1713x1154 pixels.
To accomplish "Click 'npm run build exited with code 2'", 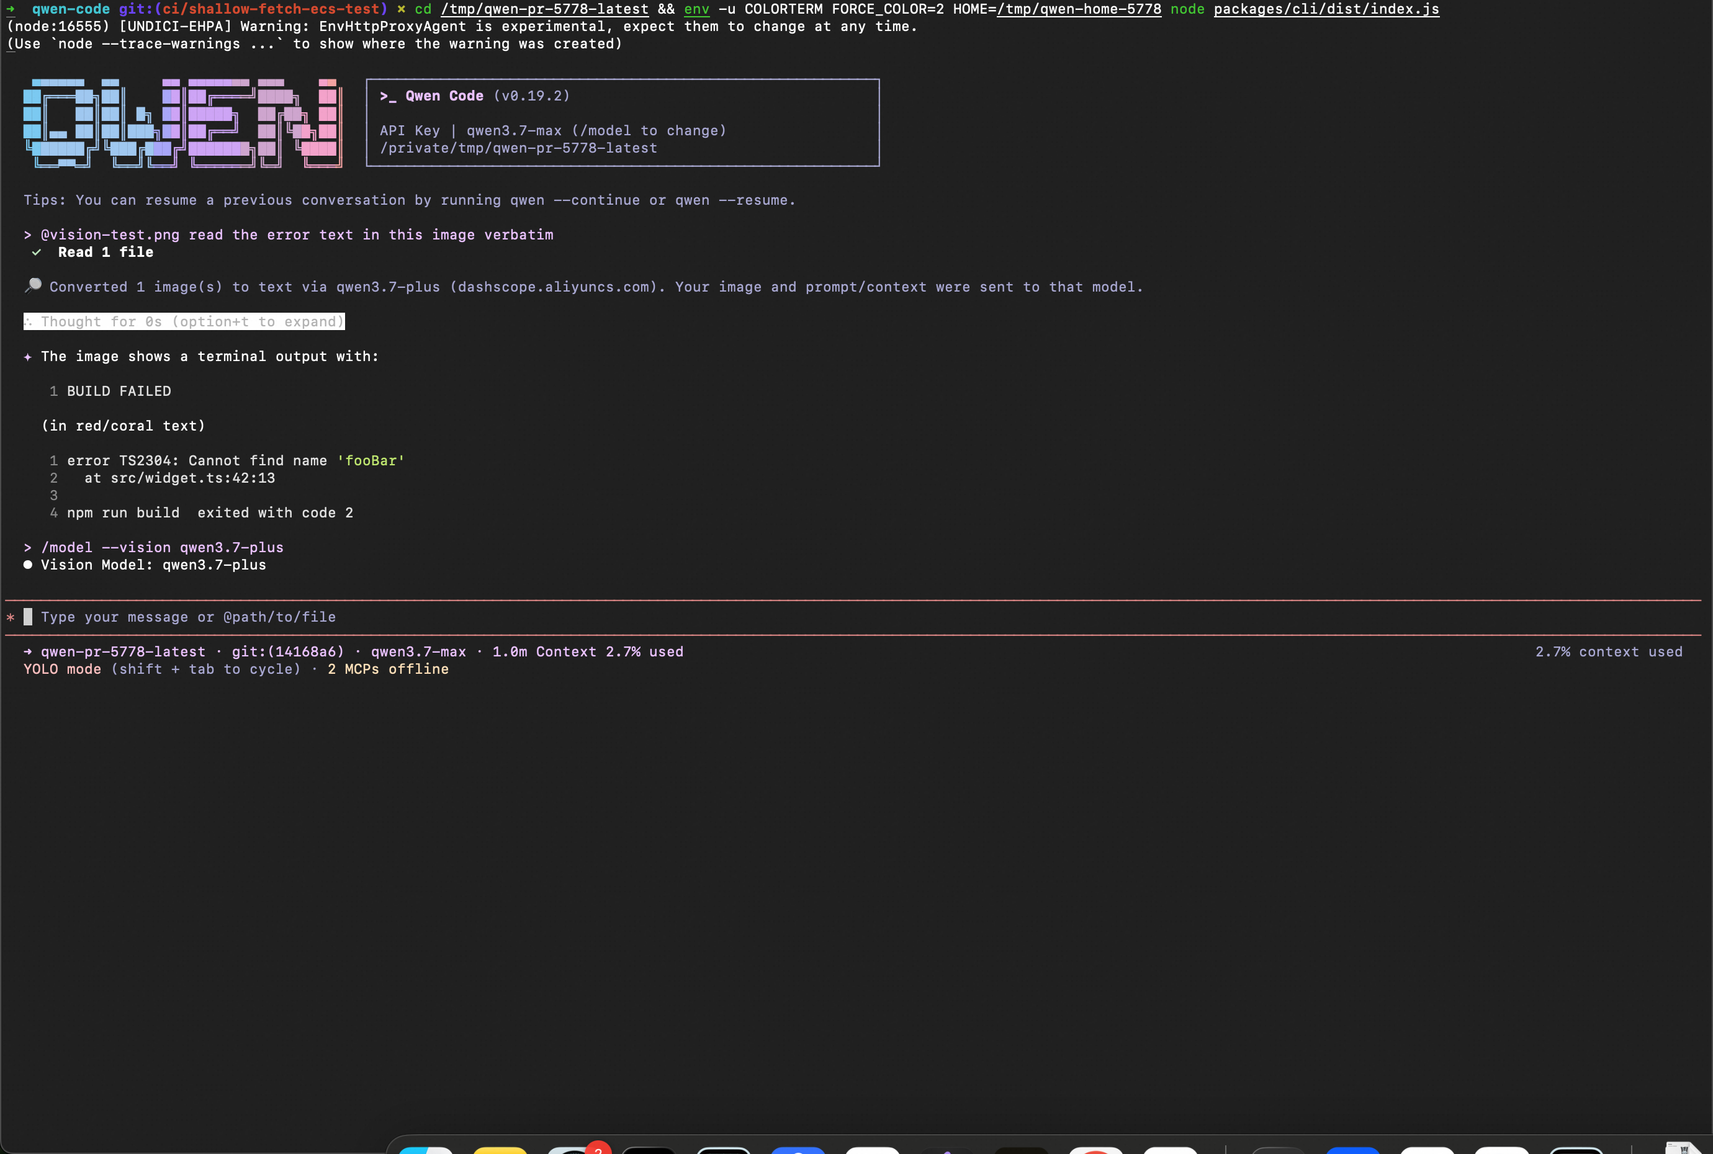I will click(x=210, y=512).
